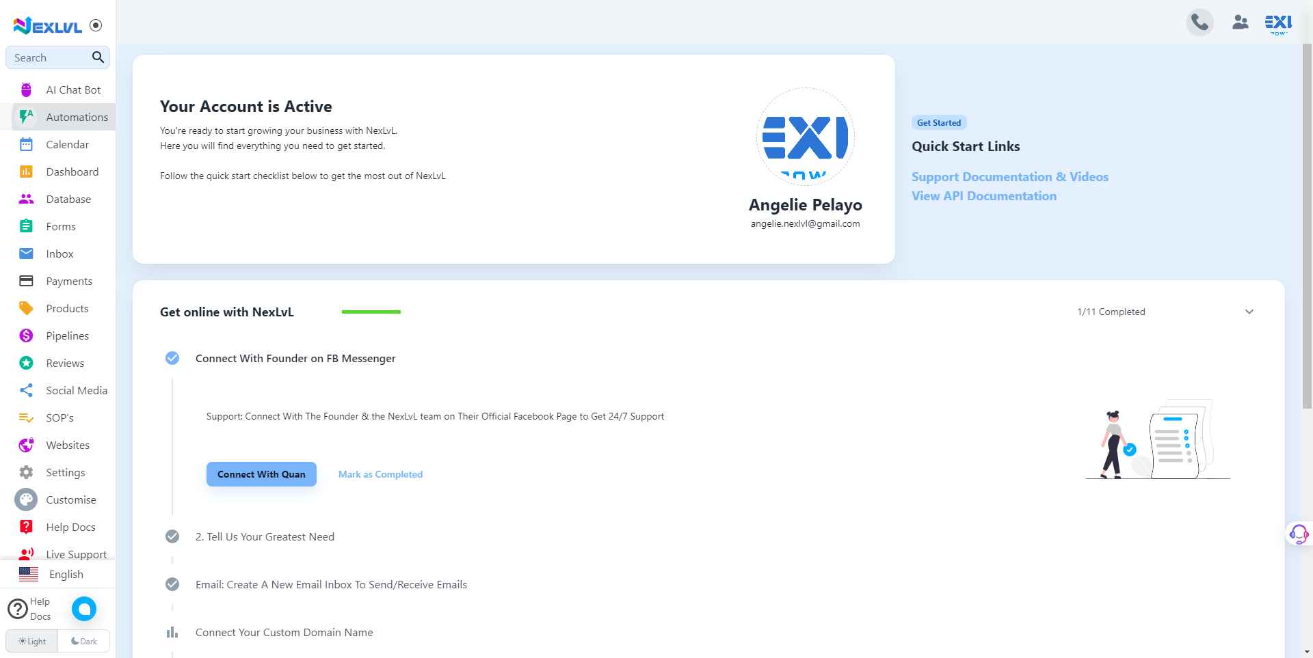Open the Calendar icon in the sidebar

click(x=26, y=144)
